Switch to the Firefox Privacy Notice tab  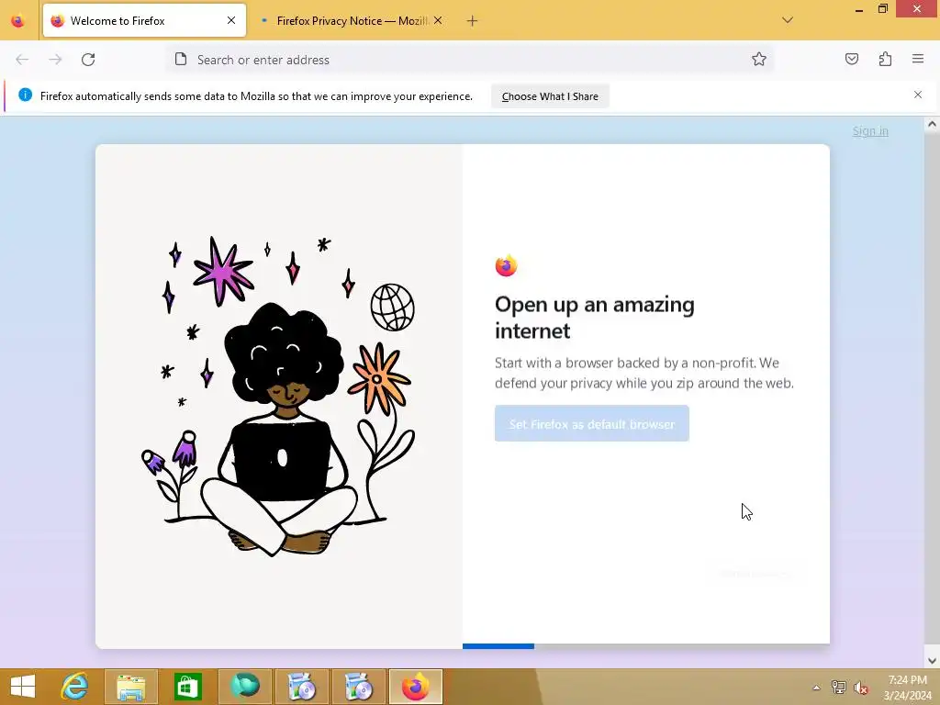click(352, 21)
